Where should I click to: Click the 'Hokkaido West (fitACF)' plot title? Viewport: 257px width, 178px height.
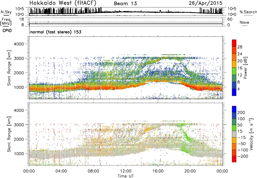(x=63, y=3)
